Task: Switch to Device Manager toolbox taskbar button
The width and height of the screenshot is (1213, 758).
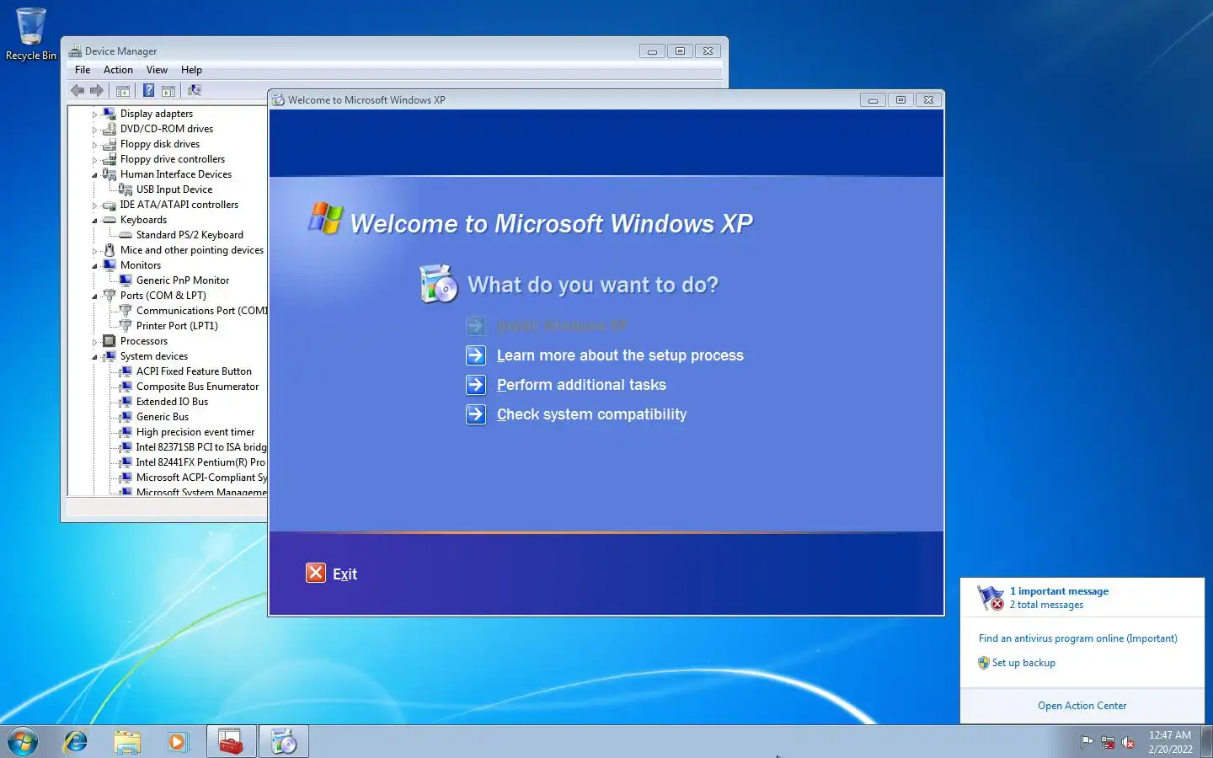Action: tap(232, 741)
